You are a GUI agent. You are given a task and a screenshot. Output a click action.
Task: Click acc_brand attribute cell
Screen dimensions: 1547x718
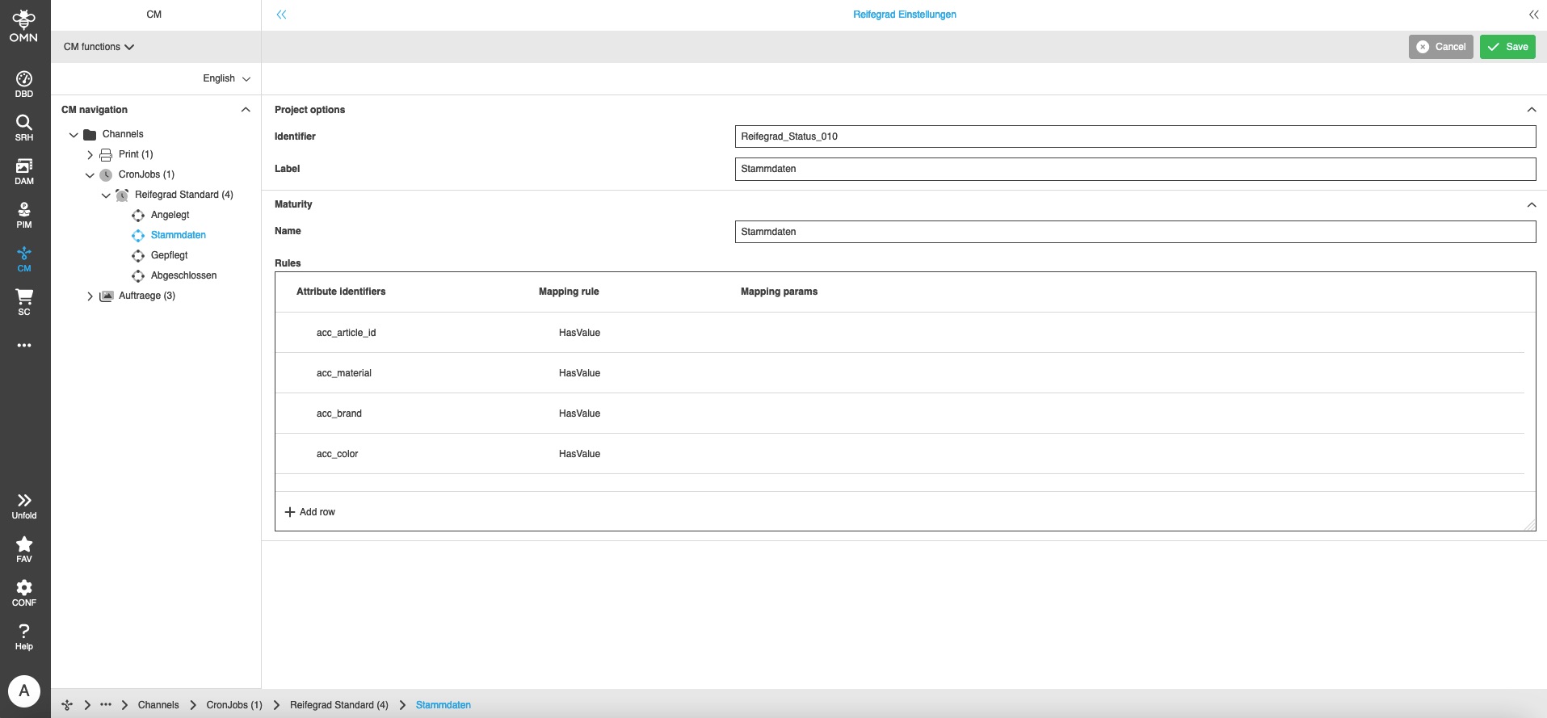pos(339,414)
